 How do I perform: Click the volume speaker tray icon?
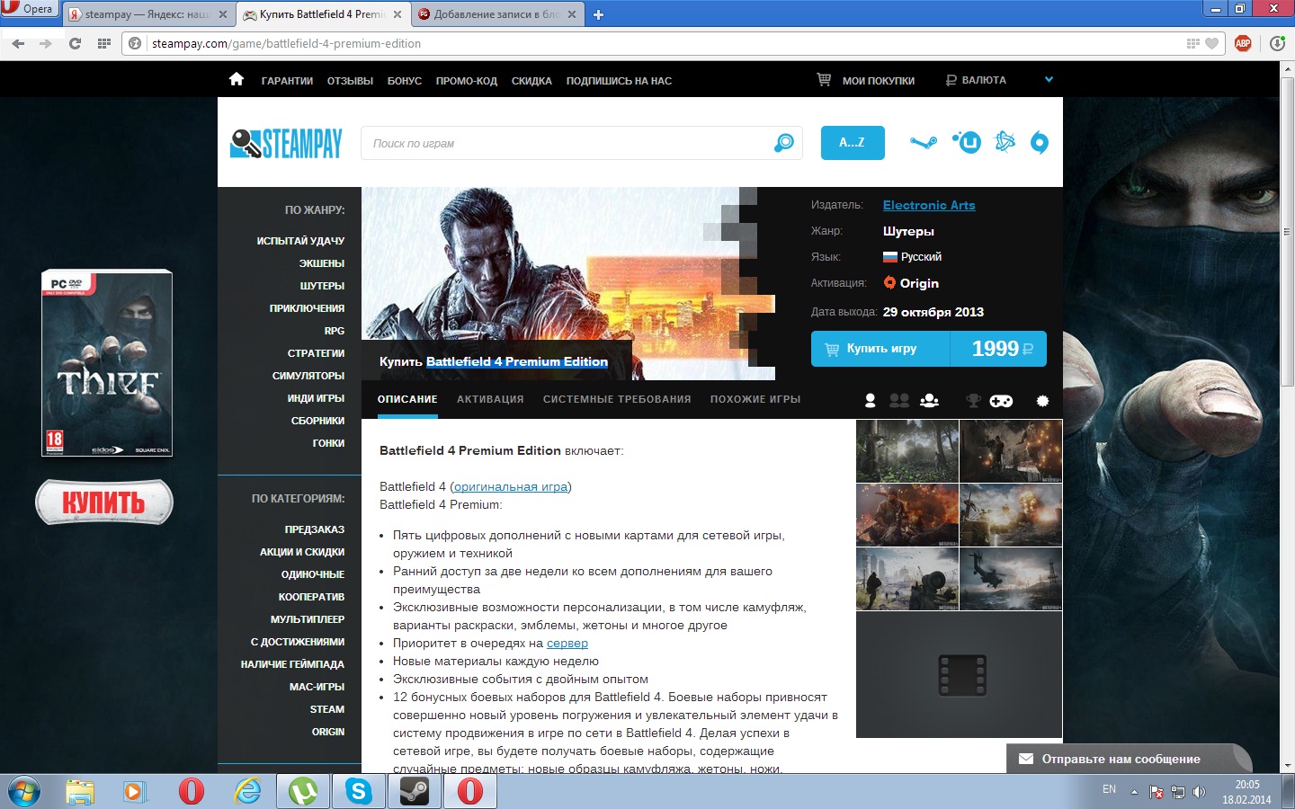[x=1199, y=792]
